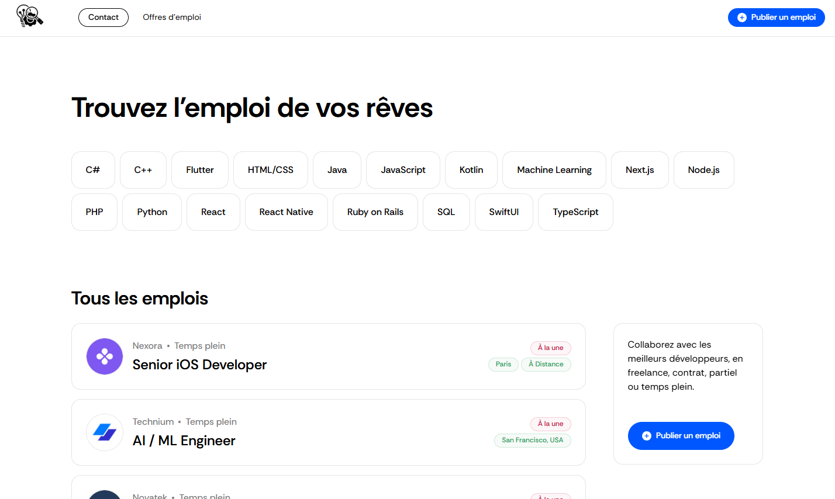835x499 pixels.
Task: Select the HTML/CSS category tag
Action: pyautogui.click(x=271, y=170)
